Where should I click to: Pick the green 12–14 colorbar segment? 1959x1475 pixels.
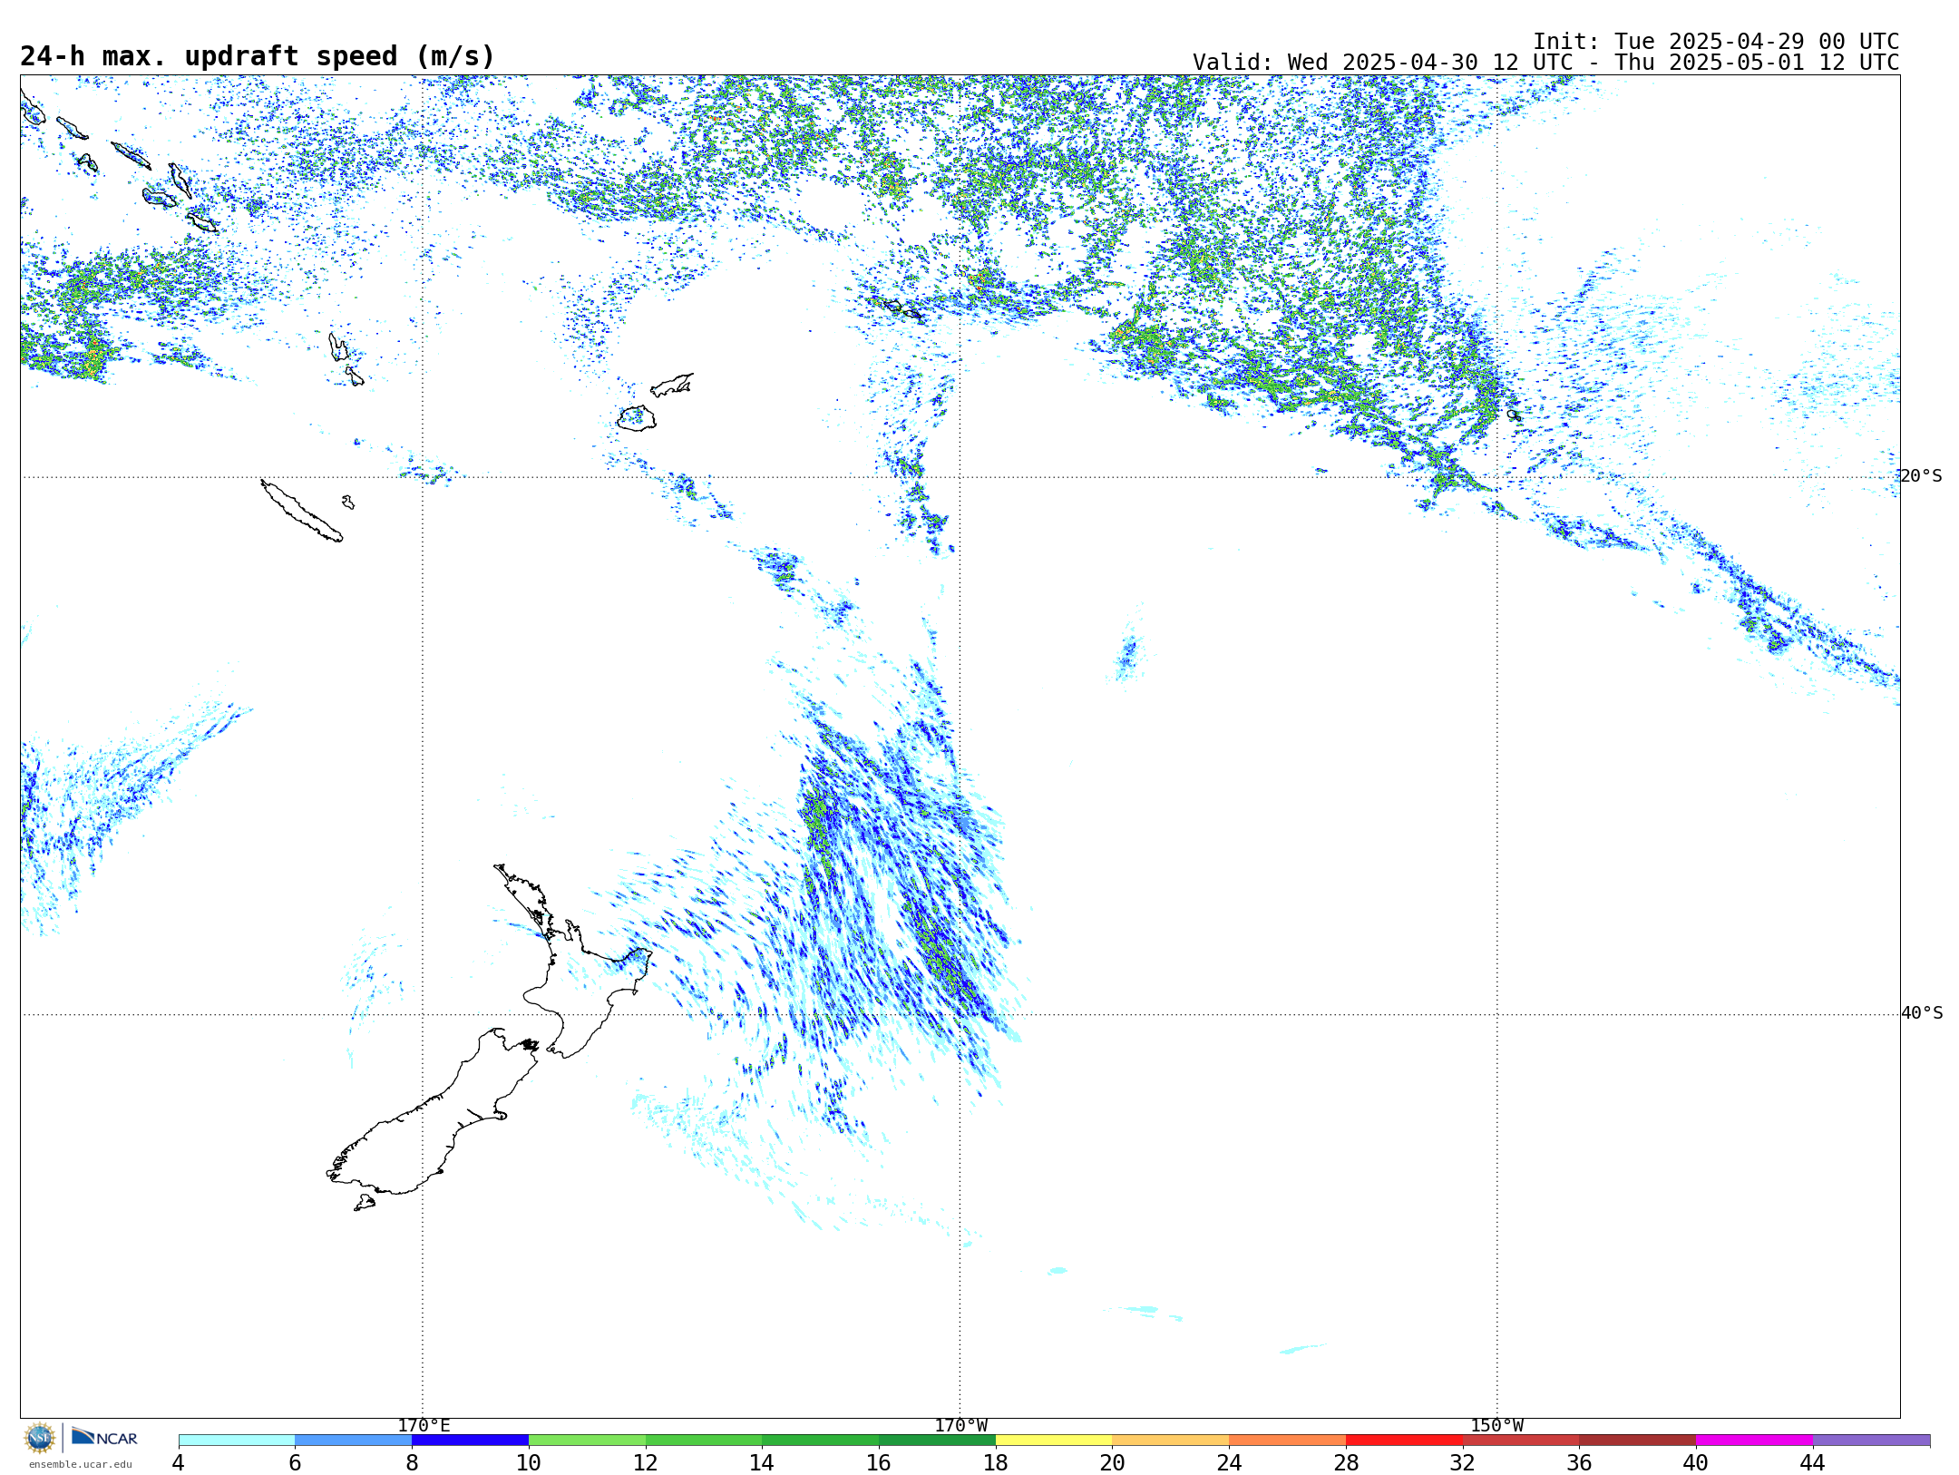(x=704, y=1441)
